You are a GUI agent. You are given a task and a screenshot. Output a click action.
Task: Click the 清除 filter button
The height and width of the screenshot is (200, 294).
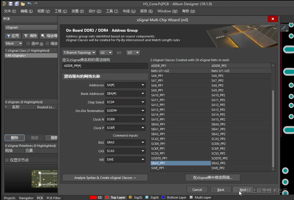click(x=30, y=36)
